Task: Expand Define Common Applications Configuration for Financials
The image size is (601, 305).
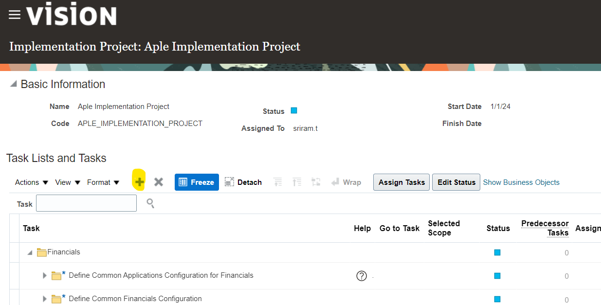Action: click(x=45, y=276)
